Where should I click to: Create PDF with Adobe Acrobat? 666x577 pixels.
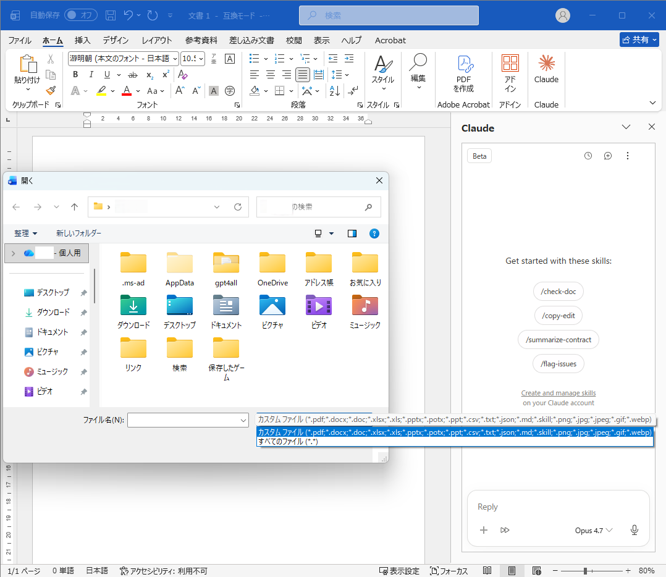pos(463,74)
